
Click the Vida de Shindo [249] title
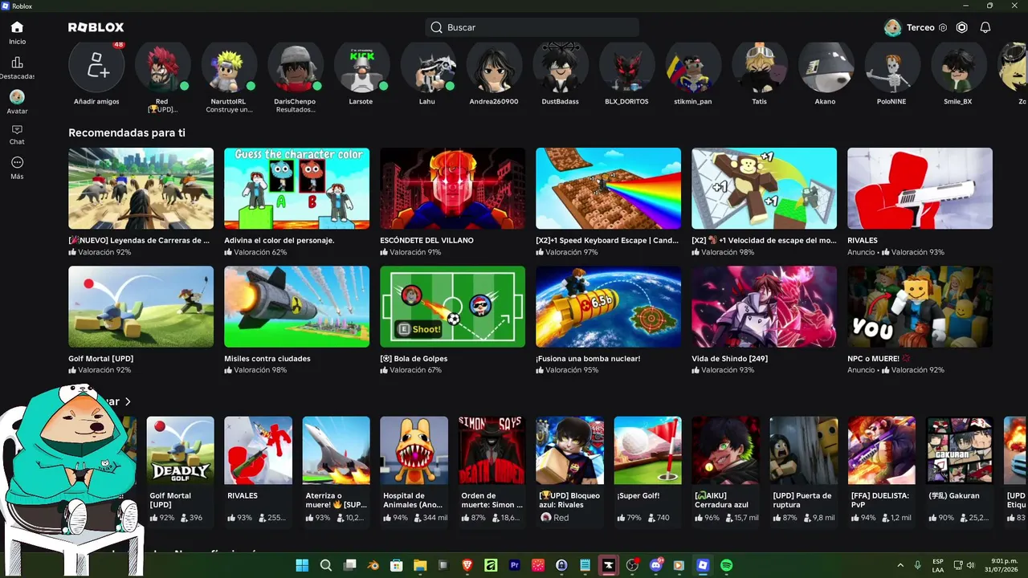point(729,359)
